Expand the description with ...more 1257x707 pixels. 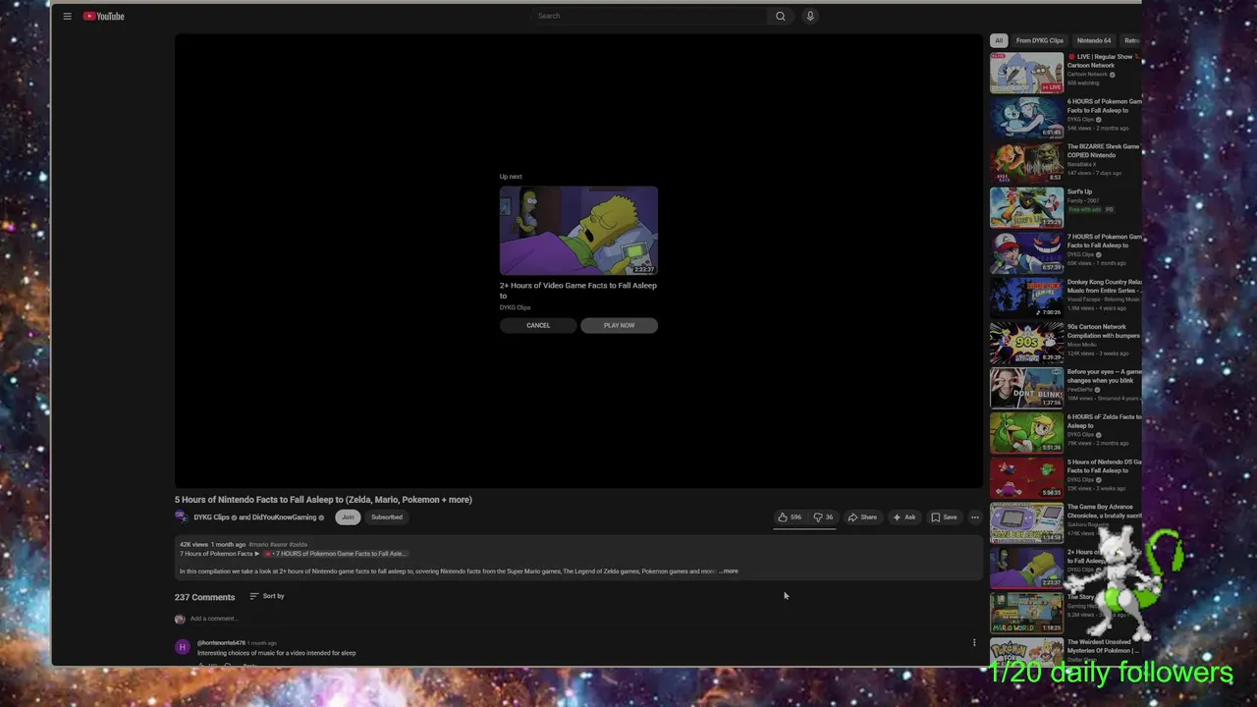tap(729, 571)
